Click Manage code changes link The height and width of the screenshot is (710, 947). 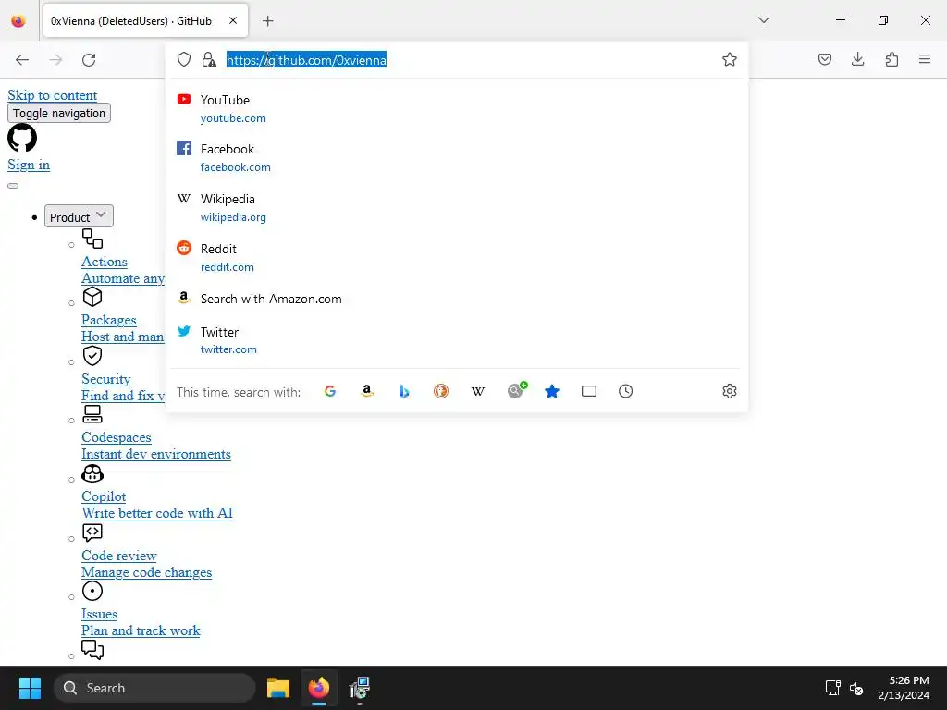pos(147,572)
